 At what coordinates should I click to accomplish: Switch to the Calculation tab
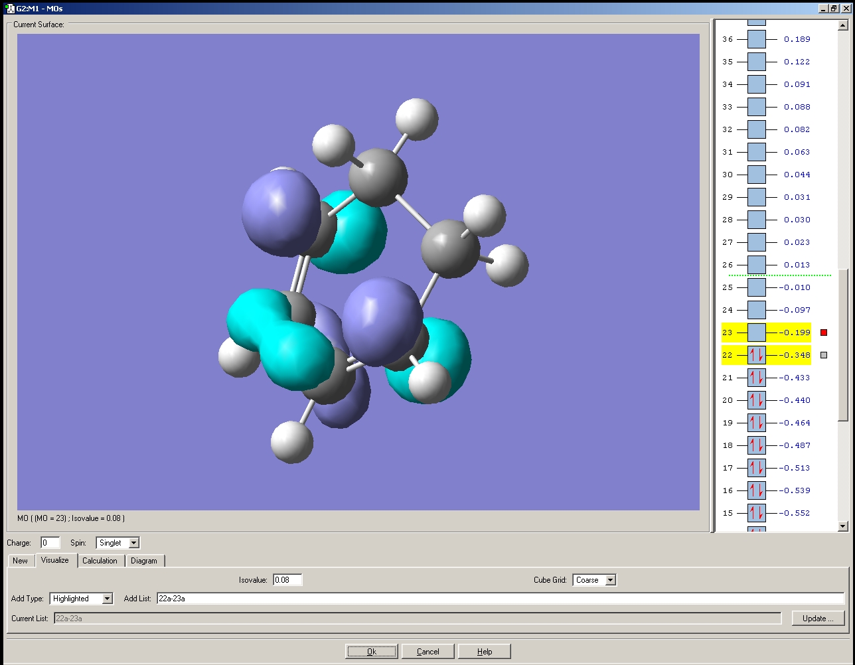[100, 561]
